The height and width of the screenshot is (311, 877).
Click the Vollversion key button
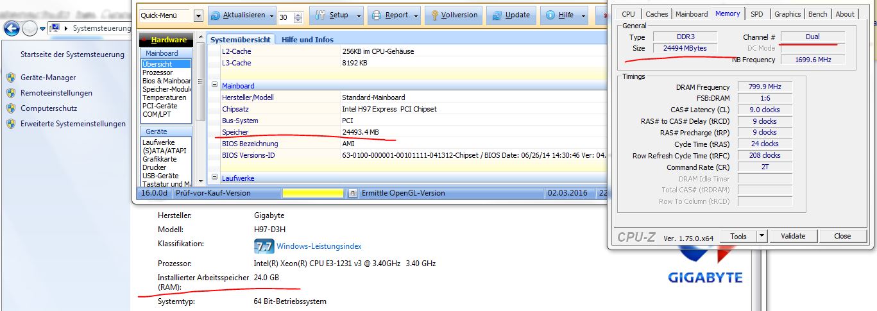point(452,15)
